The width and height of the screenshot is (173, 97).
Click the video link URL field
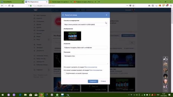(85, 25)
